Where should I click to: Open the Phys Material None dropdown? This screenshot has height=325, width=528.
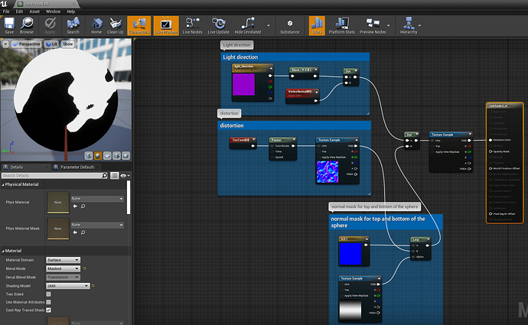(x=97, y=199)
